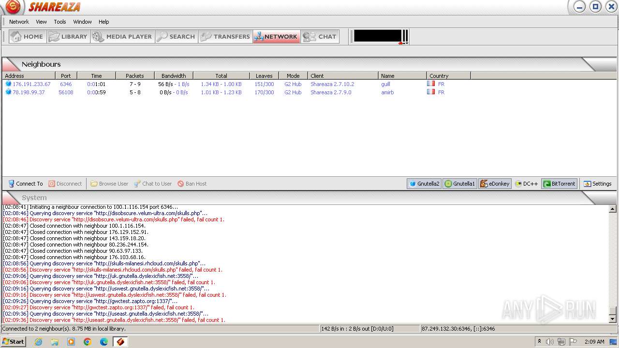619x348 pixels.
Task: Select neighbour 78.198.99.37
Action: (x=29, y=92)
